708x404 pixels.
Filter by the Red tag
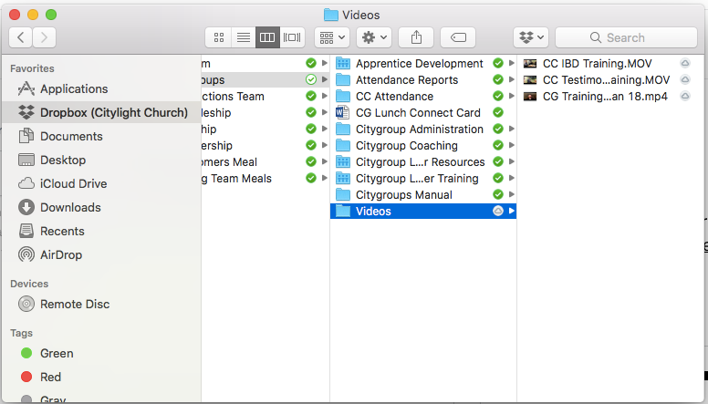[x=50, y=377]
